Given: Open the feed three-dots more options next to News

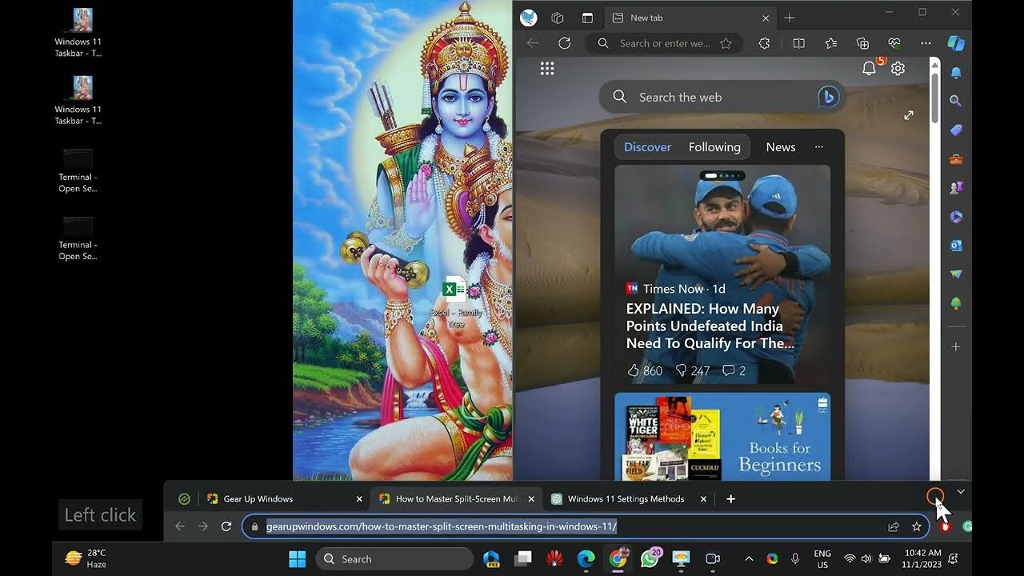Looking at the screenshot, I should click(818, 146).
